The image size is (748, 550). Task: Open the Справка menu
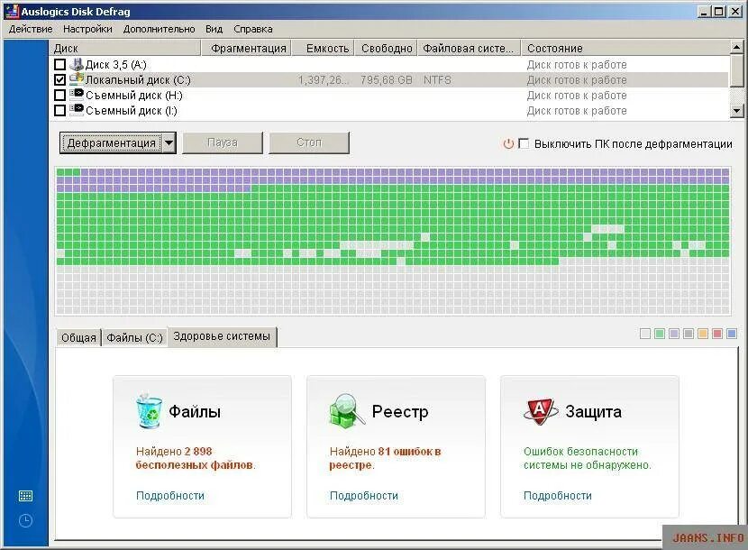click(x=253, y=29)
